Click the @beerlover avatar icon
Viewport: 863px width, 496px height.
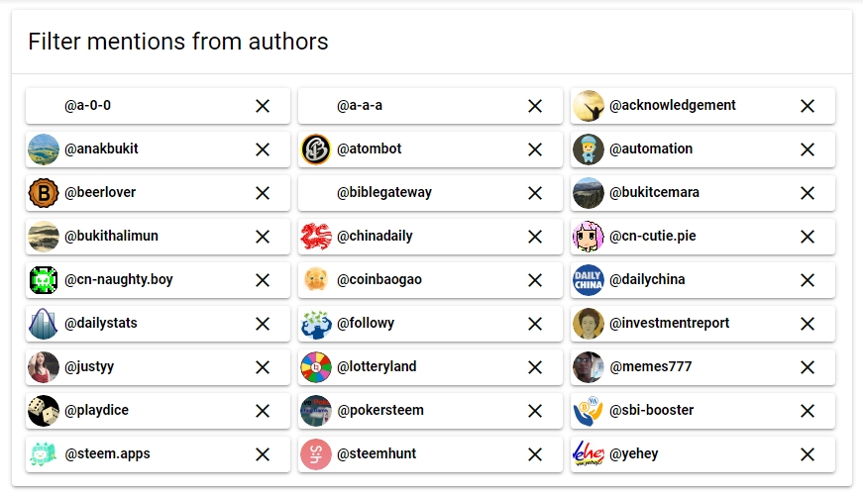[44, 193]
